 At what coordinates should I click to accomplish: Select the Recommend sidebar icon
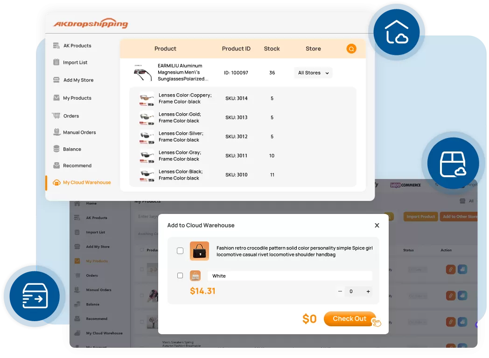click(57, 165)
